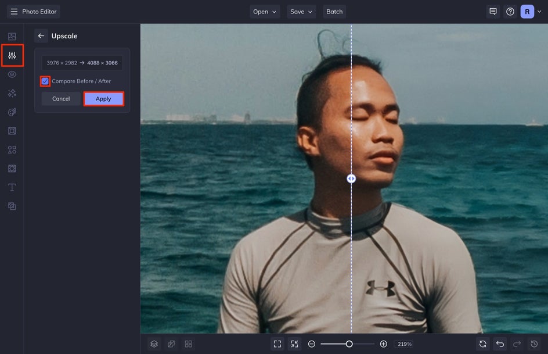Open the Edit adjustments sliders tool in sidebar
This screenshot has height=354, width=548.
click(12, 56)
